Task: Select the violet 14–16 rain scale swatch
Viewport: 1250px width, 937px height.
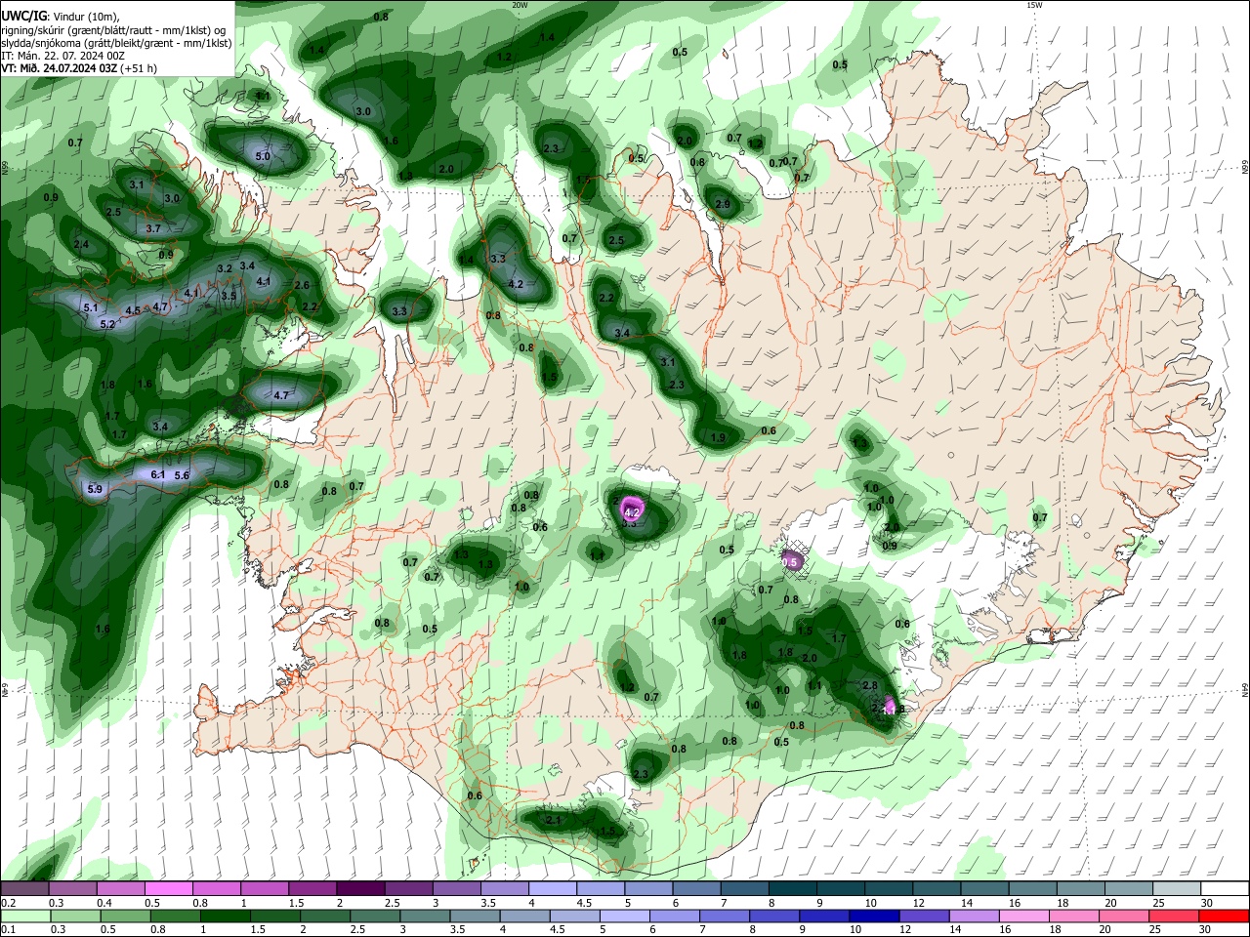Action: click(x=974, y=917)
